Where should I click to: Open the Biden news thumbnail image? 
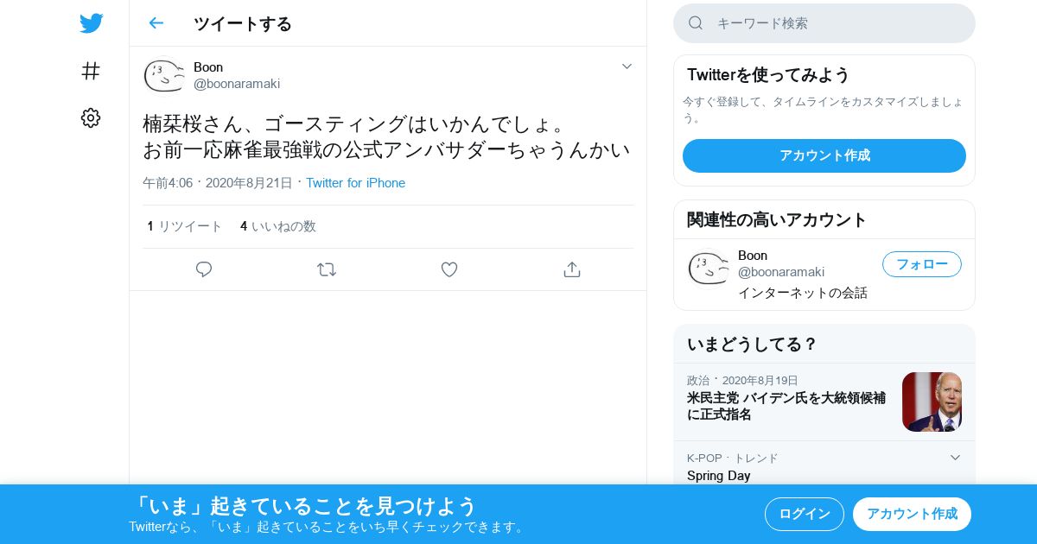(x=932, y=402)
